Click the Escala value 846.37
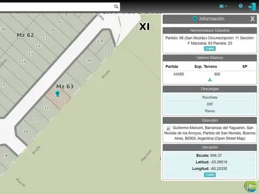 click(x=216, y=156)
